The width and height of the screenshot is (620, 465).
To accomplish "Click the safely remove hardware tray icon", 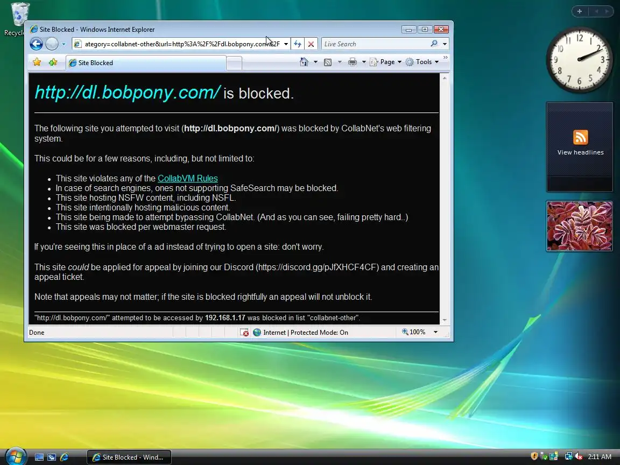I will (544, 457).
